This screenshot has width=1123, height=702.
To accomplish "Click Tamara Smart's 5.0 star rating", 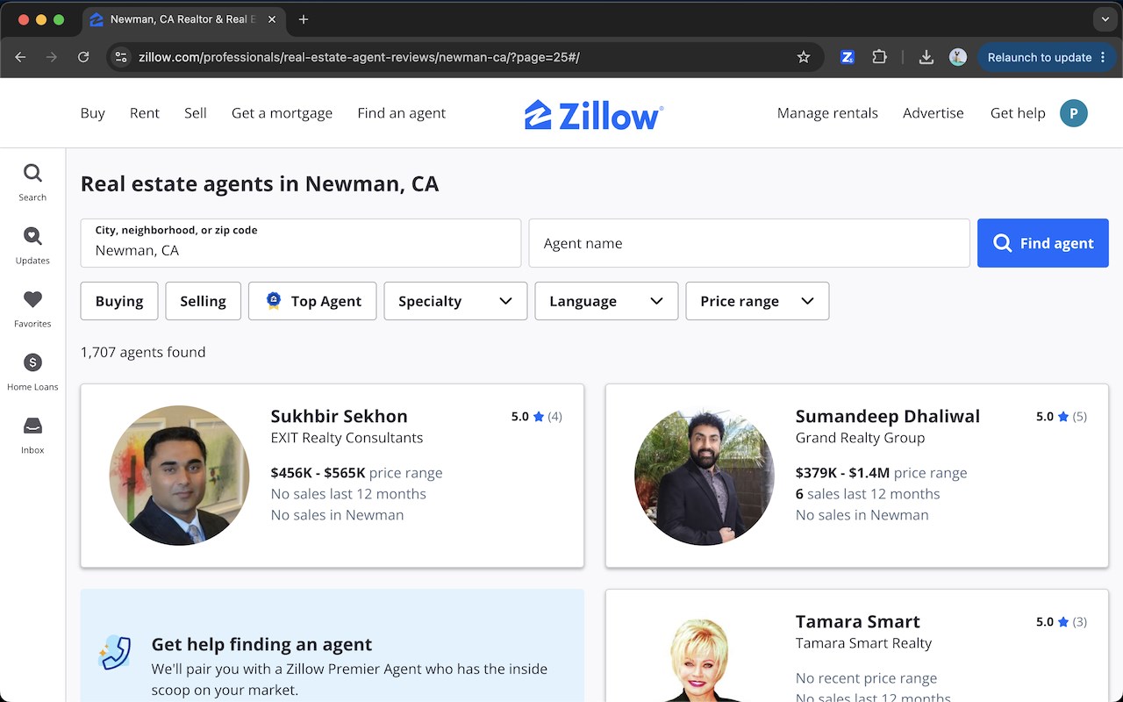I will pos(1062,622).
